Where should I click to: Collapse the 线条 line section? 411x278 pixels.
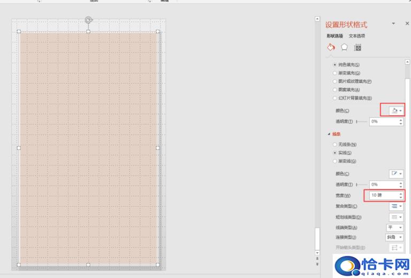click(x=329, y=134)
